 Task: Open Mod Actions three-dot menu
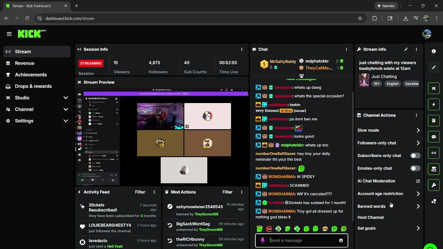(242, 192)
